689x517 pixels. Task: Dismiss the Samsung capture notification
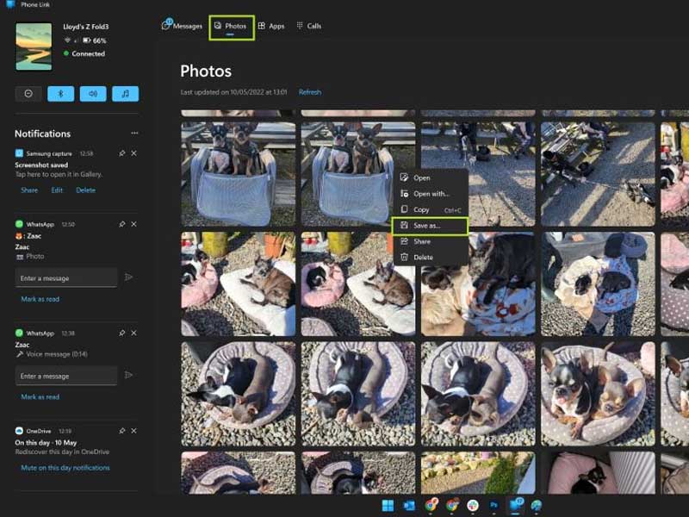click(x=134, y=153)
